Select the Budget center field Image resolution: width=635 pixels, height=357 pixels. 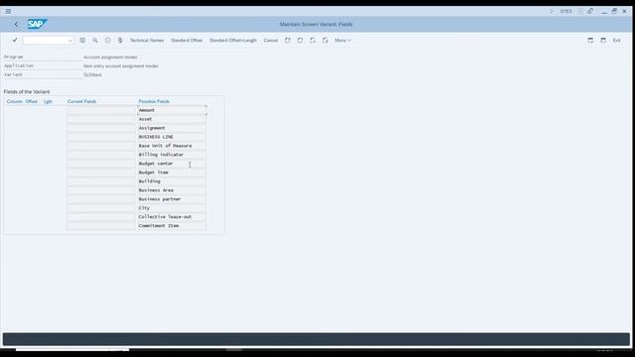(x=172, y=164)
